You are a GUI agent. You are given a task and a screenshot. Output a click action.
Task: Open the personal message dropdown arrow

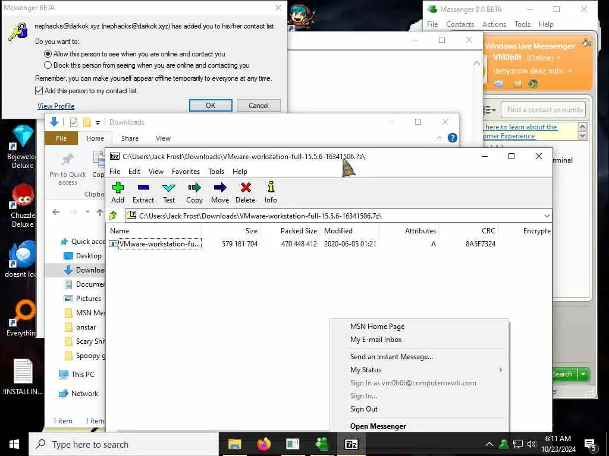[570, 71]
